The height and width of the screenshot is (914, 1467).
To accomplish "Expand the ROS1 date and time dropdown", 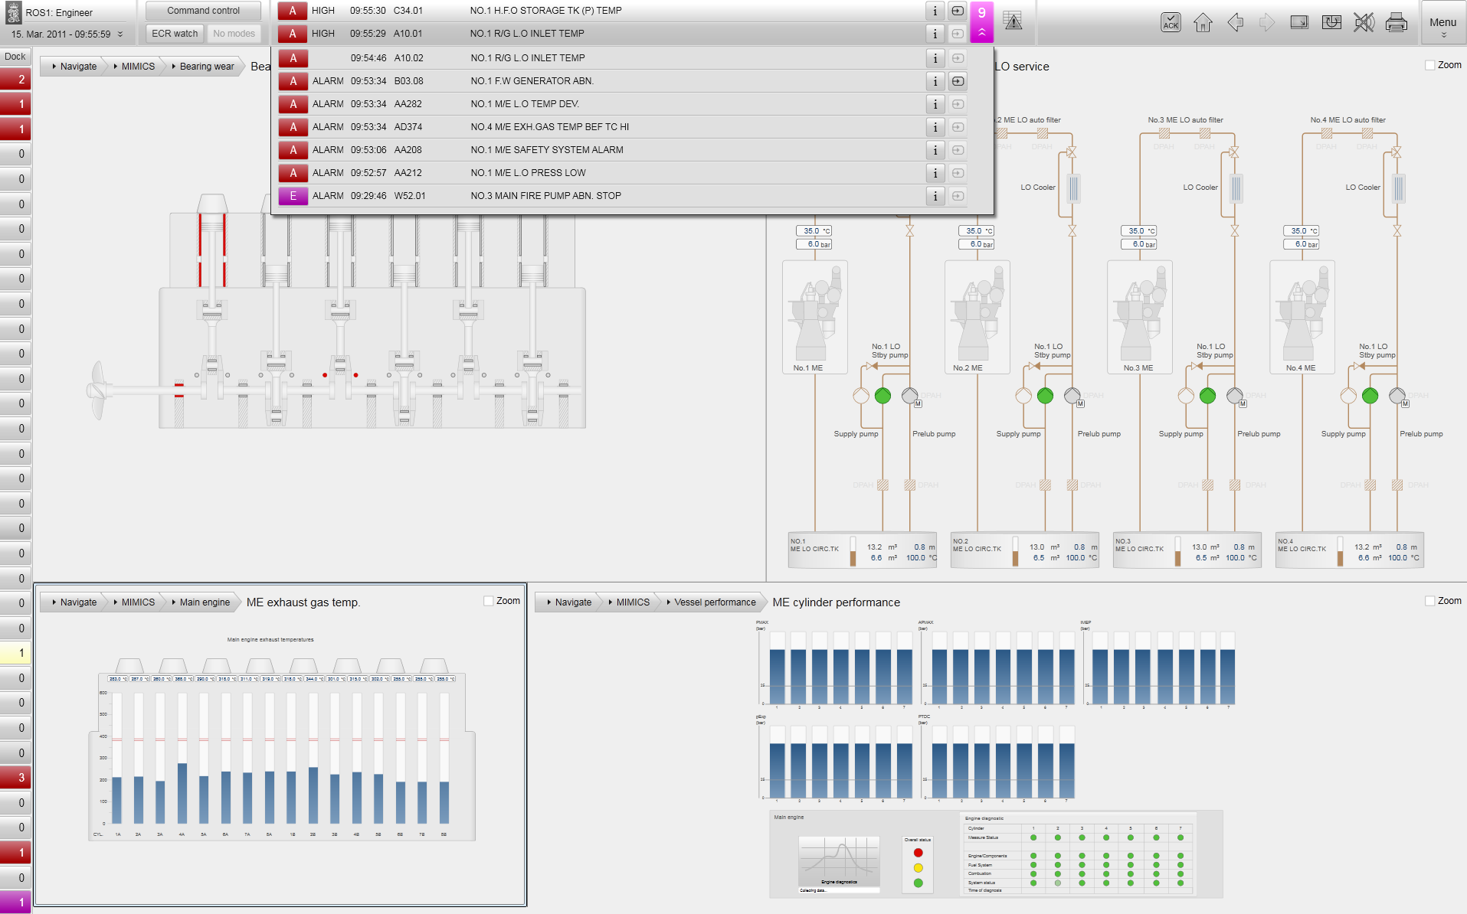I will tap(120, 34).
